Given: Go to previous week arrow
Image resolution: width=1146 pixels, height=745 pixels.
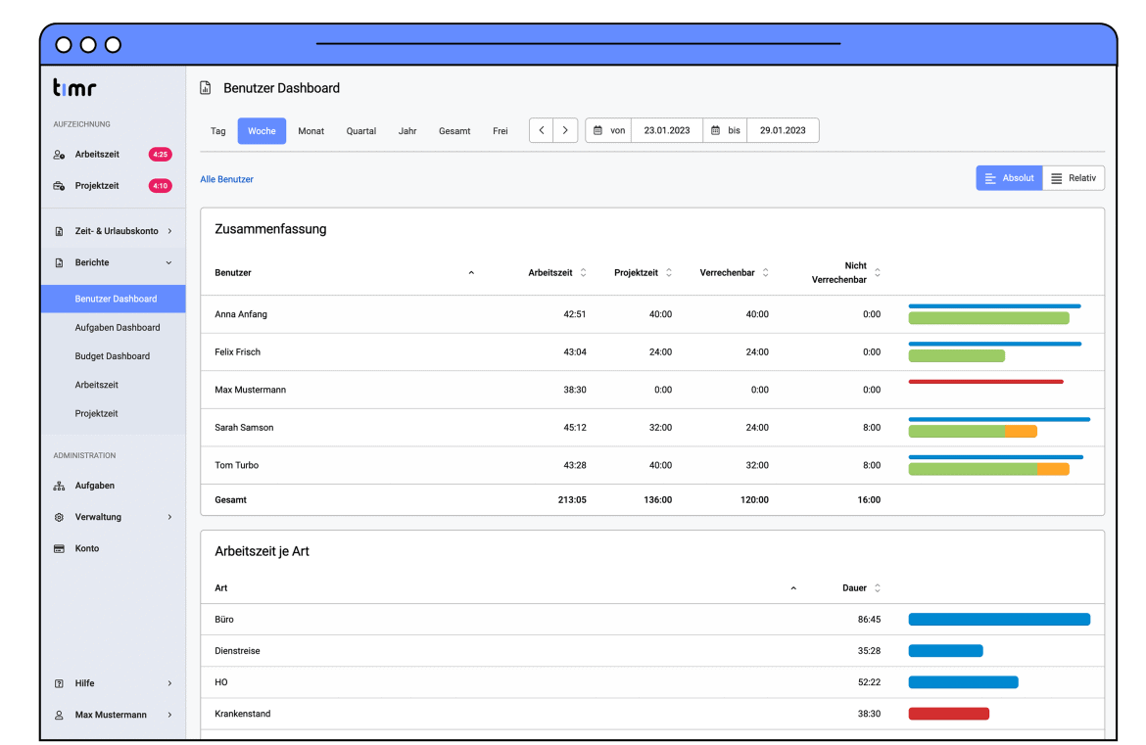Looking at the screenshot, I should (x=542, y=131).
